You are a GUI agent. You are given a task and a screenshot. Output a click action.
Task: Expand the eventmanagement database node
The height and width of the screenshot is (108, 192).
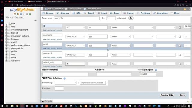7,30
